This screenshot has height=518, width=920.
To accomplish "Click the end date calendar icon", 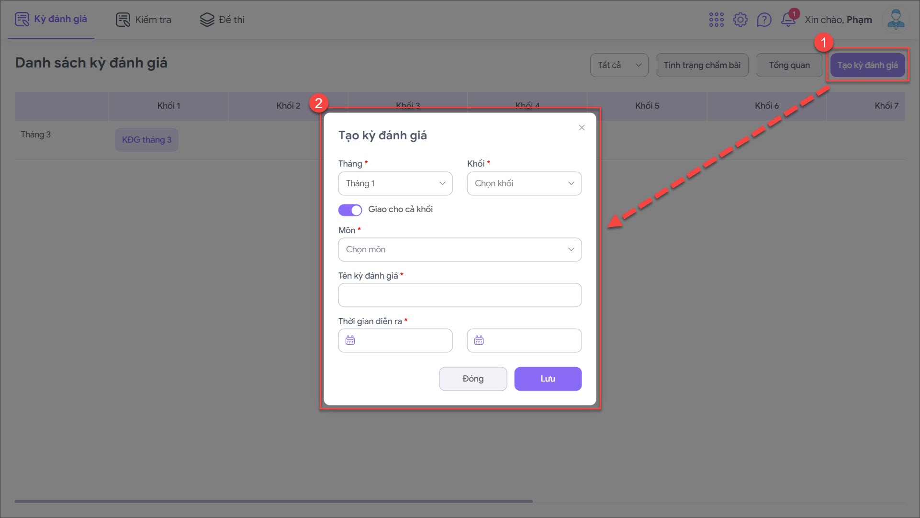I will point(479,340).
